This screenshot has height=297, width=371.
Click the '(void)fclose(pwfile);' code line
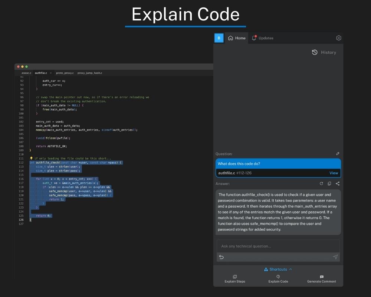pyautogui.click(x=53, y=138)
